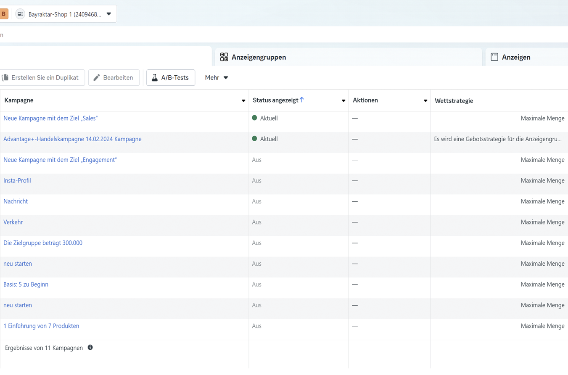Click the Aktuell status in the Sales campaign row
This screenshot has width=568, height=375.
[269, 119]
